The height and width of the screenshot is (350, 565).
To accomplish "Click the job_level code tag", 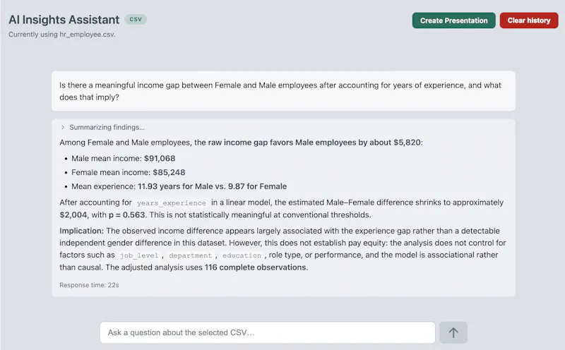I will click(139, 255).
